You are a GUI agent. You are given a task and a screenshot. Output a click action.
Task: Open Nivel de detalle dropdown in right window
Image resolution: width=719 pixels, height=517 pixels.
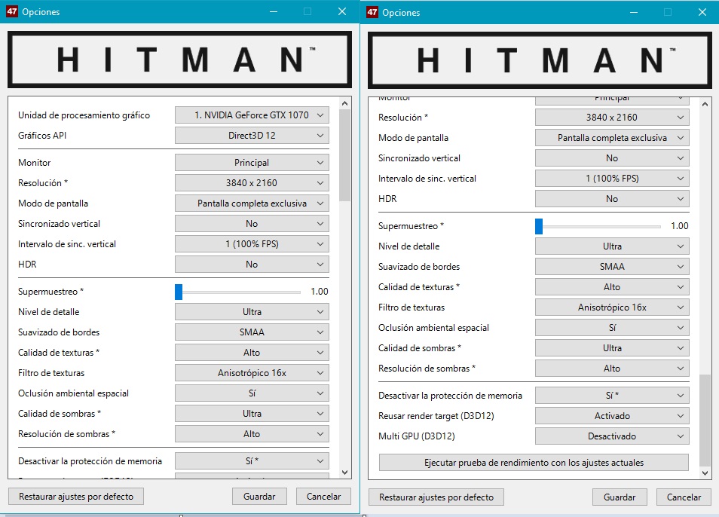[x=612, y=246]
